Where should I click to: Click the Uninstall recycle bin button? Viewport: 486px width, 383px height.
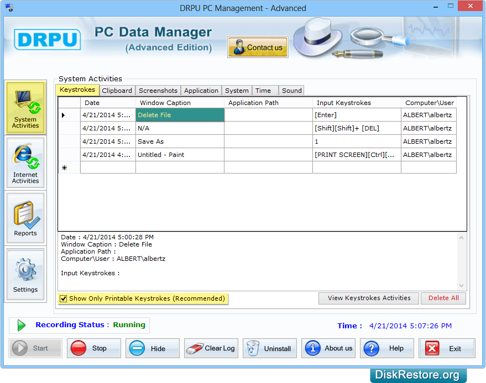tap(270, 348)
